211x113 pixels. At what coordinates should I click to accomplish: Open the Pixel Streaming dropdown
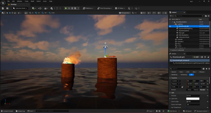[105, 8]
